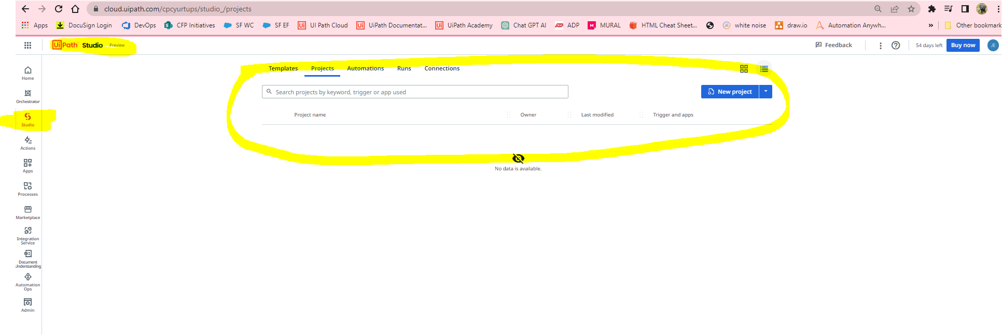This screenshot has height=335, width=1002.
Task: Click the browser Forward arrow
Action: 42,9
